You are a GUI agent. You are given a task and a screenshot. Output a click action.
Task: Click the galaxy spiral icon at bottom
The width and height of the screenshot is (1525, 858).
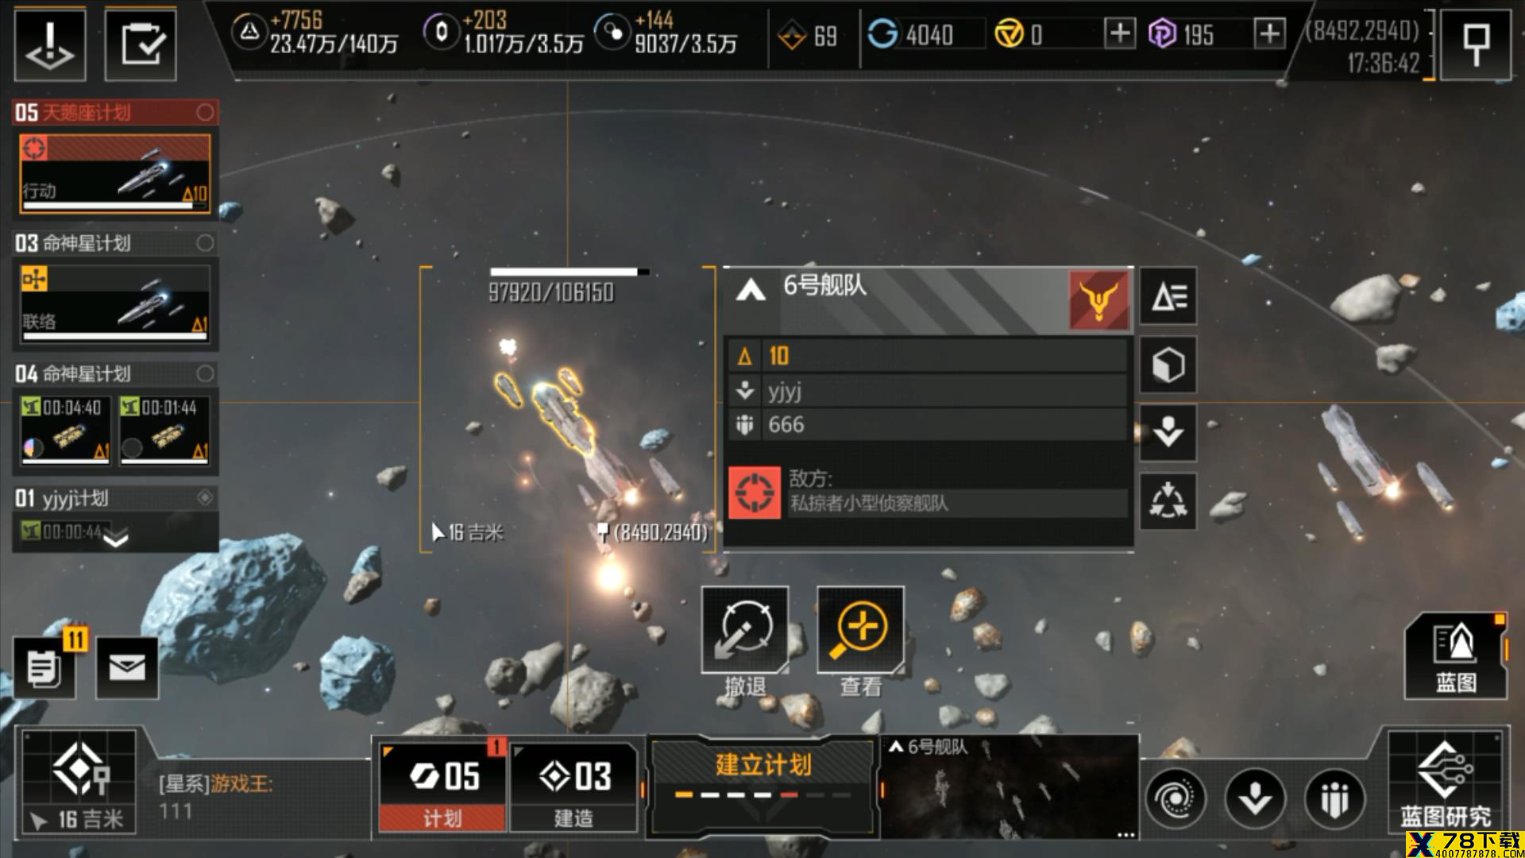click(x=1176, y=799)
